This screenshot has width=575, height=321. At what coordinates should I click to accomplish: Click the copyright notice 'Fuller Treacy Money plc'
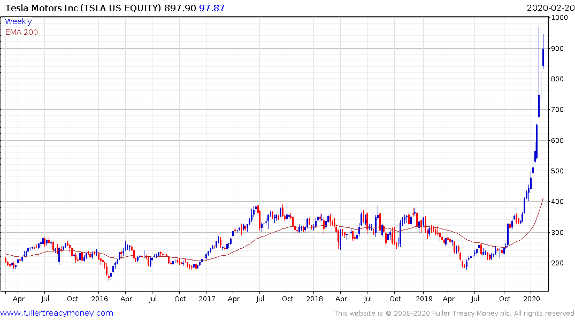(x=472, y=314)
